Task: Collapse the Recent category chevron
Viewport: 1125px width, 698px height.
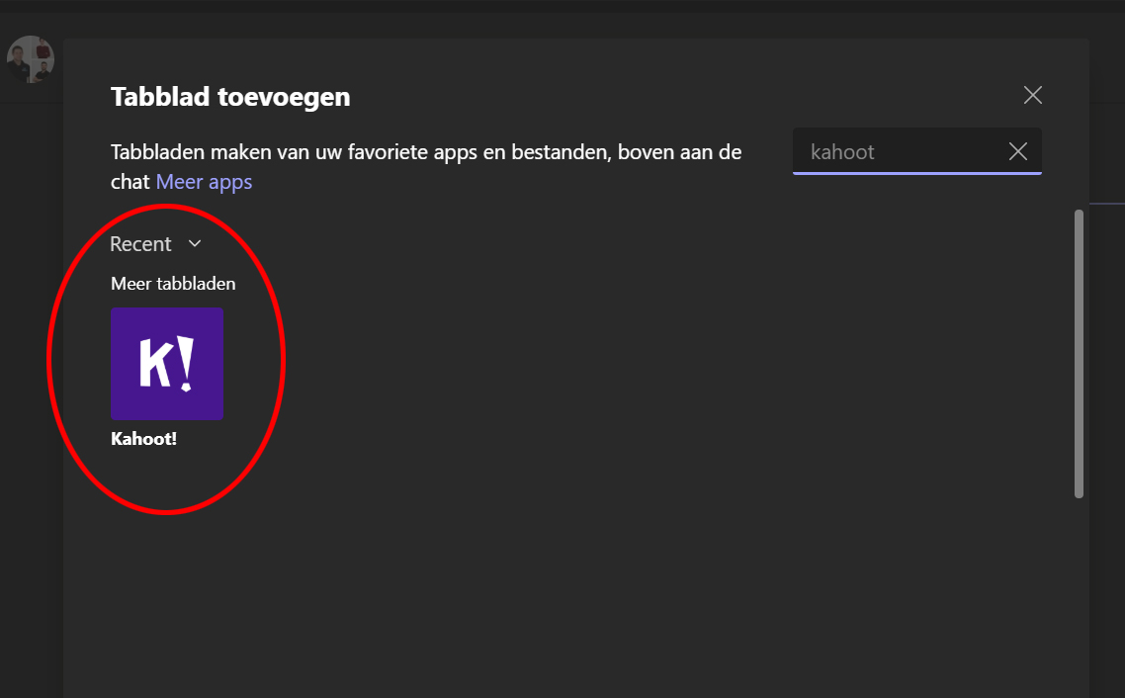Action: pyautogui.click(x=194, y=243)
